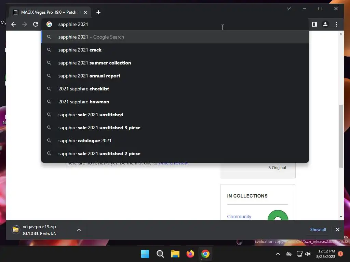
Task: Select the MAGIX Vegas Pro 19.0 tab
Action: [x=50, y=12]
